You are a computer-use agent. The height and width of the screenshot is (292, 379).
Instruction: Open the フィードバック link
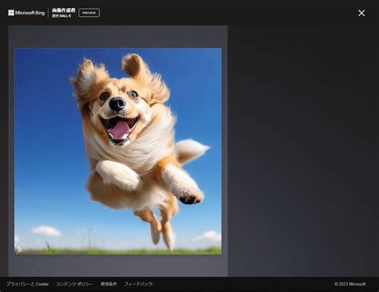click(x=138, y=284)
